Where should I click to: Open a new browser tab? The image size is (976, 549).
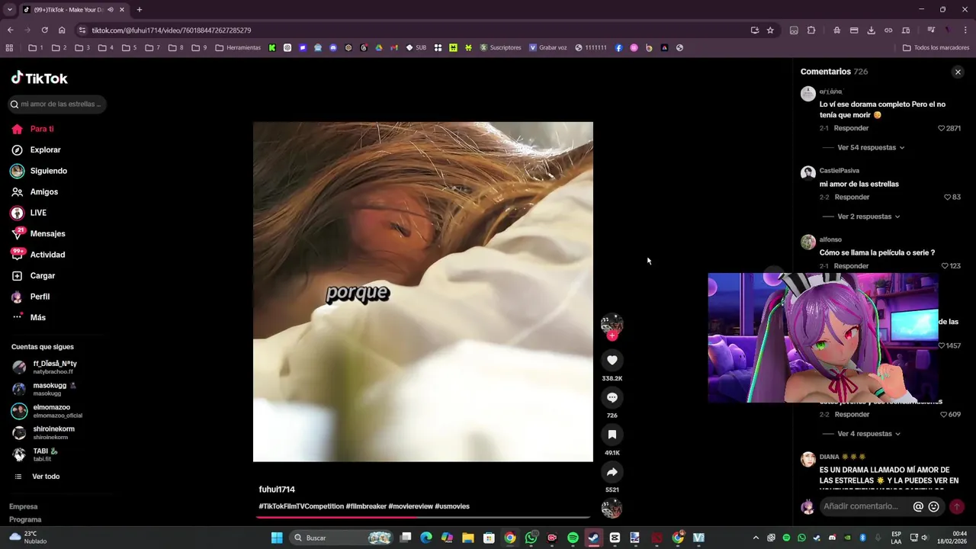[x=139, y=10]
